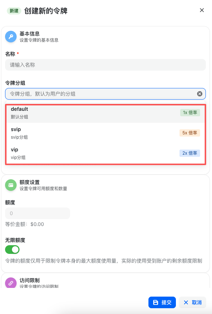Click the 新建 badge in the header
Image resolution: width=212 pixels, height=314 pixels.
pos(14,11)
